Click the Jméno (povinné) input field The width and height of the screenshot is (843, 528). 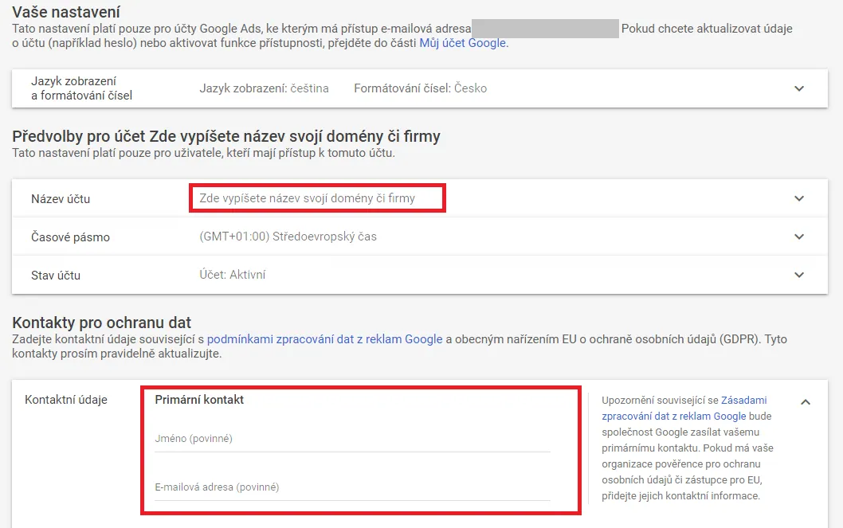(352, 439)
